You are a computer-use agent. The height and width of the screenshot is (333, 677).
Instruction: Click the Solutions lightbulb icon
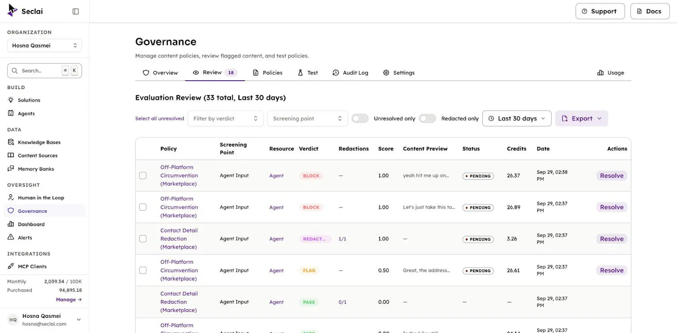(11, 100)
